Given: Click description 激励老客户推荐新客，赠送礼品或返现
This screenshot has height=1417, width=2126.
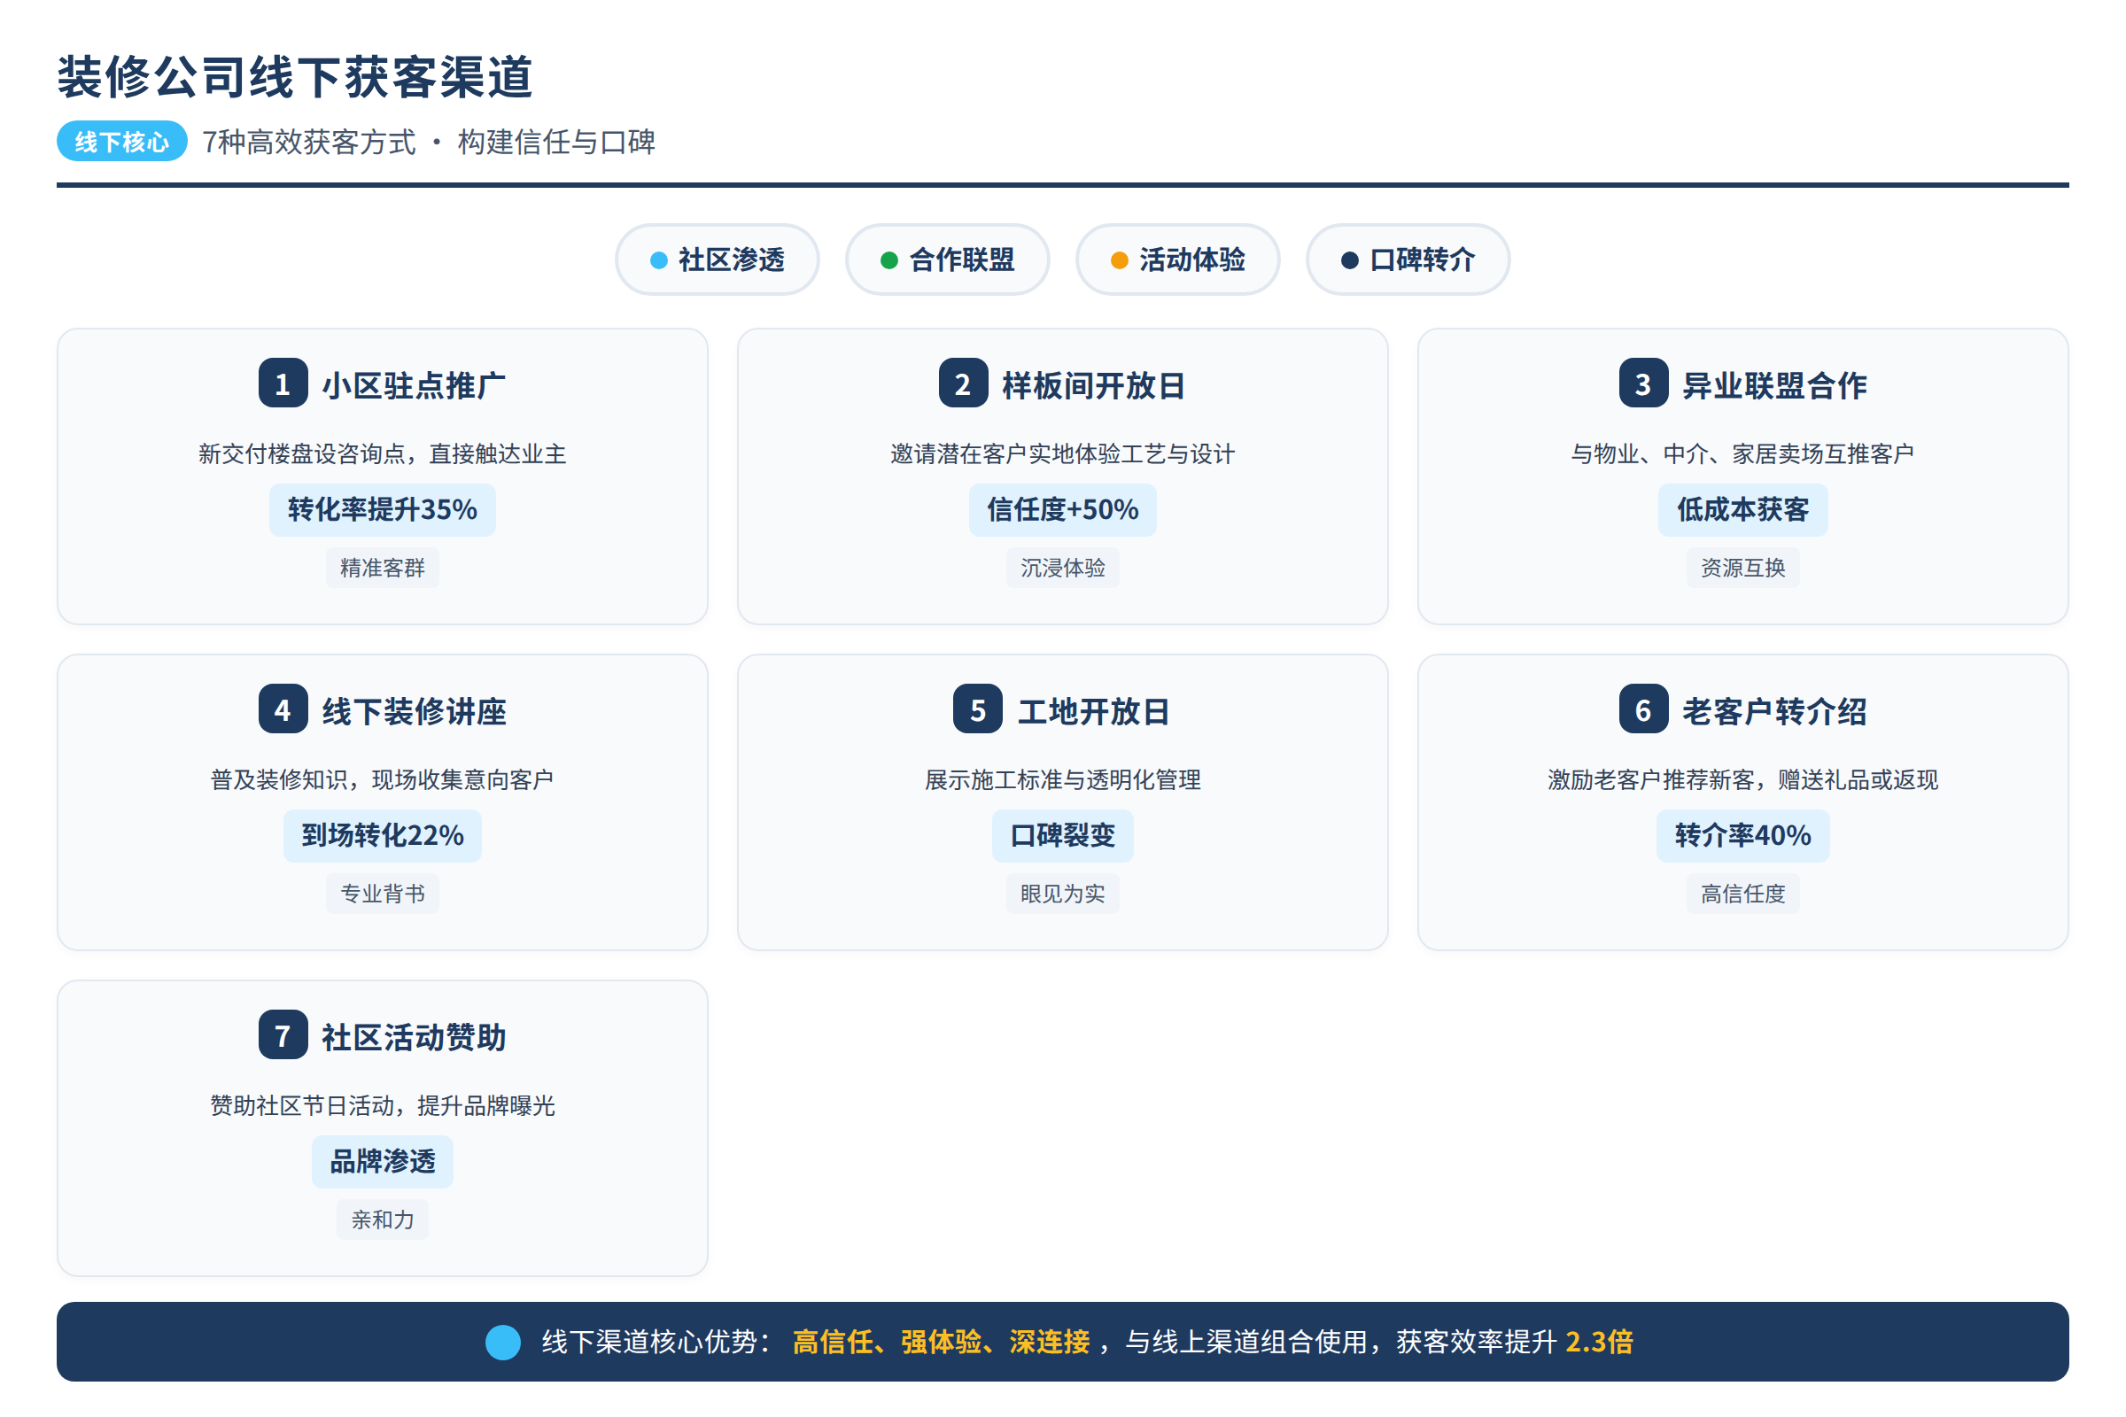Looking at the screenshot, I should point(1742,780).
